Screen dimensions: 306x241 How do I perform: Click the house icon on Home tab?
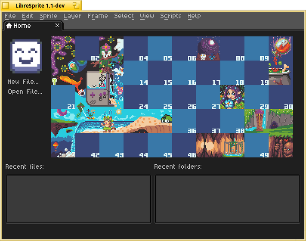[x=9, y=26]
